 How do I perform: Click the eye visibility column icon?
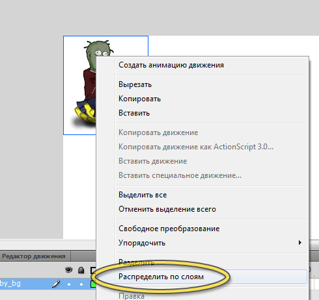pyautogui.click(x=69, y=270)
